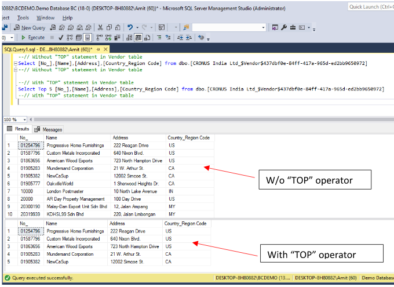This screenshot has width=394, height=287.
Task: Comment out the selected lines icon
Action: tap(159, 38)
